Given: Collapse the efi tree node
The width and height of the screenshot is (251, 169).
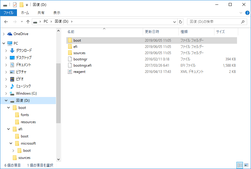Looking at the screenshot, I should 9,129.
